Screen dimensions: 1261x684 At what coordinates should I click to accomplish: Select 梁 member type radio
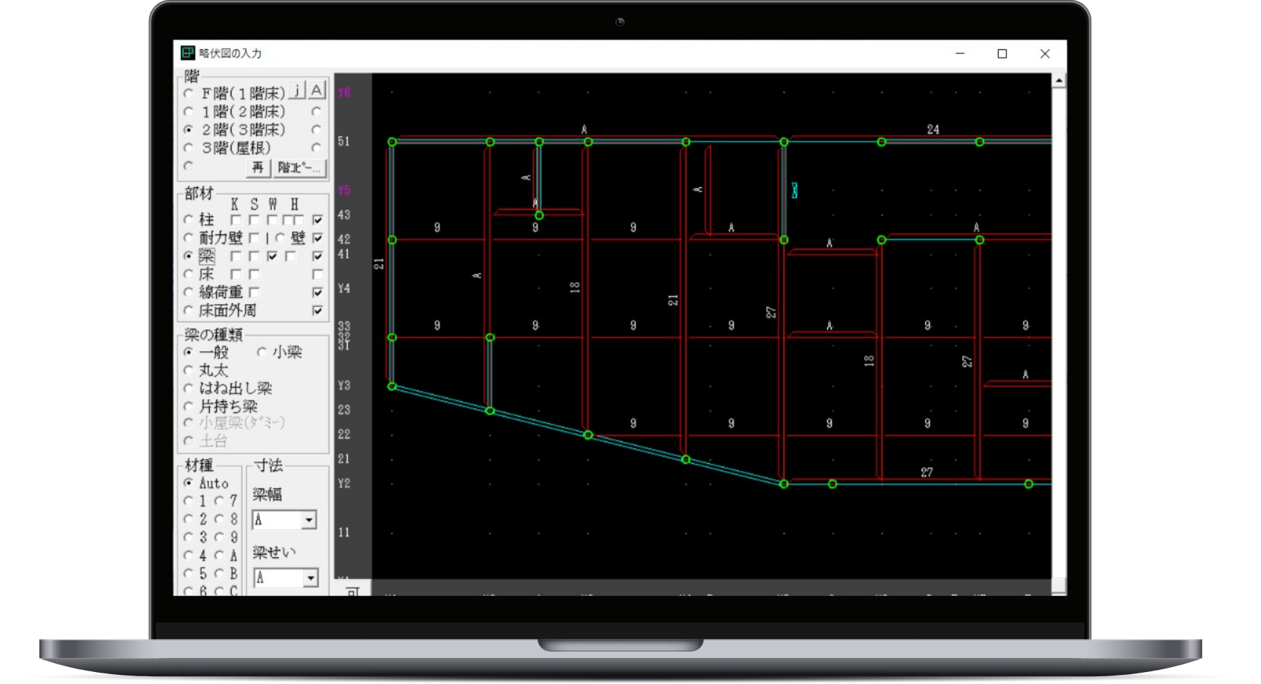pyautogui.click(x=188, y=256)
